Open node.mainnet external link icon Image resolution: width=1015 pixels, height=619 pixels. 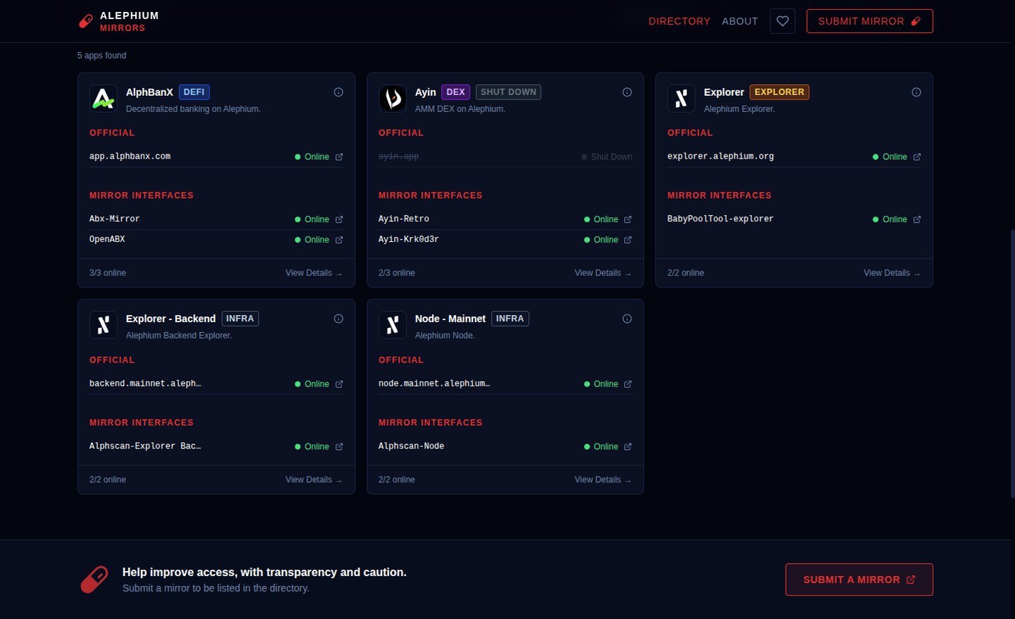point(628,384)
